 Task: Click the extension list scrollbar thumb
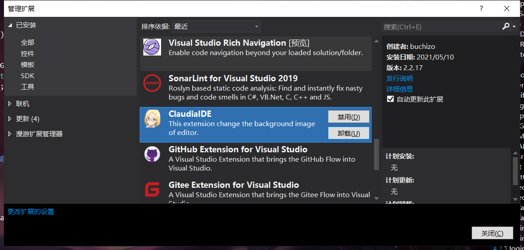click(x=377, y=154)
